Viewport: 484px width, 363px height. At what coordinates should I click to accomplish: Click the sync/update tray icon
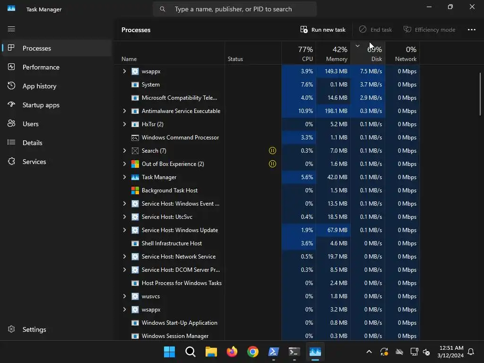tap(384, 352)
